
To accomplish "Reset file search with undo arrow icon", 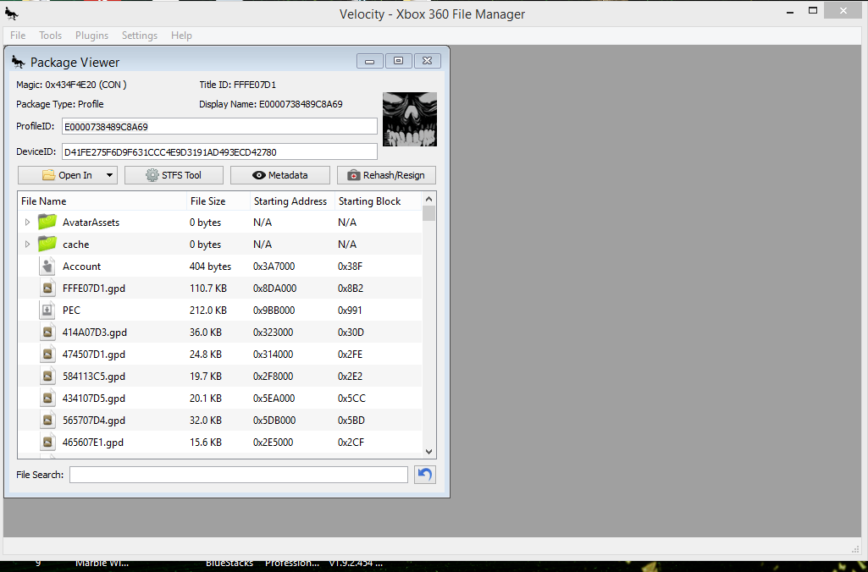I will (424, 475).
